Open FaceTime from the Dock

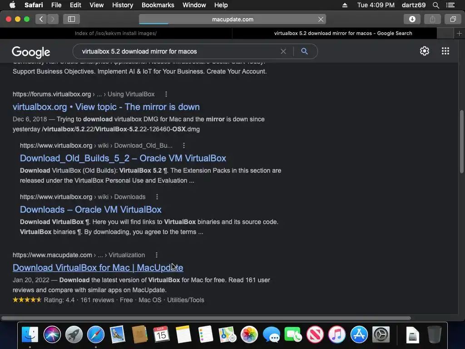pyautogui.click(x=293, y=334)
